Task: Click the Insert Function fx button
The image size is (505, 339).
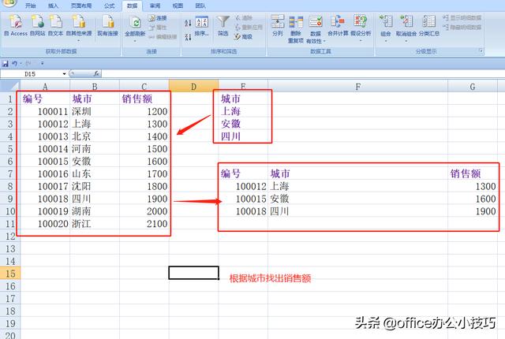Action: [96, 74]
